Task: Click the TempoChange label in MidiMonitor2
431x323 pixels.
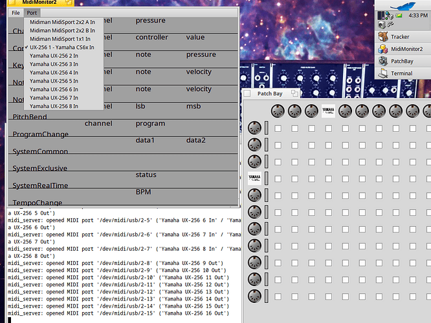Action: [x=38, y=203]
